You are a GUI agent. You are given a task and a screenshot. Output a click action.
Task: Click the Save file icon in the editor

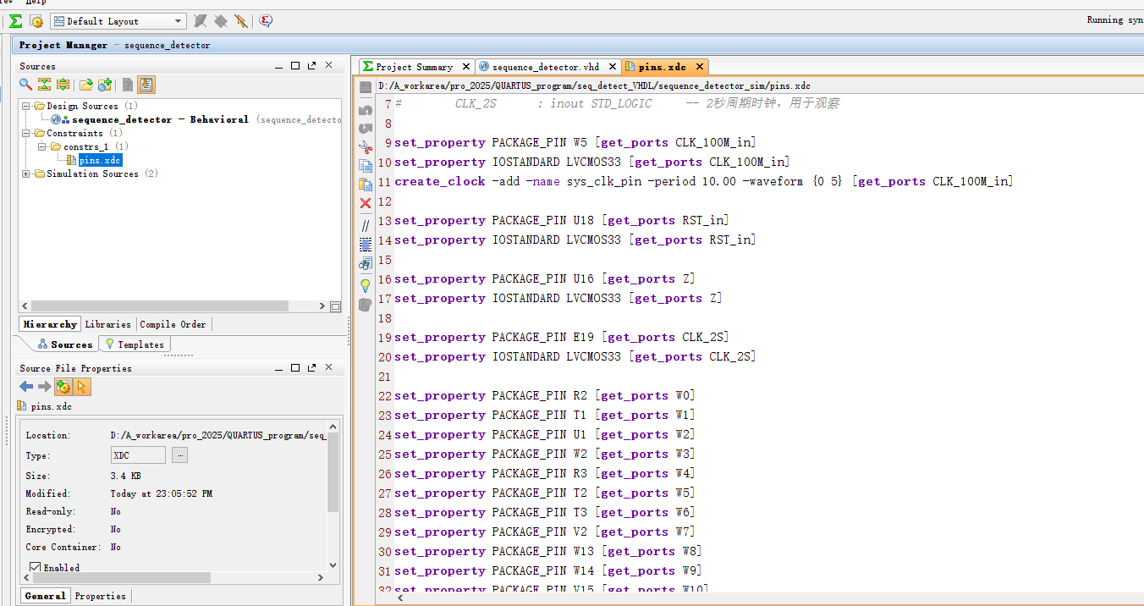pos(366,87)
